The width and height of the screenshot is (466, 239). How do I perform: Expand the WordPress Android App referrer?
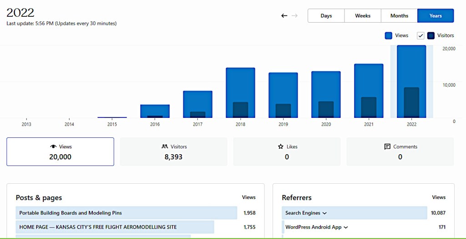[x=346, y=227]
